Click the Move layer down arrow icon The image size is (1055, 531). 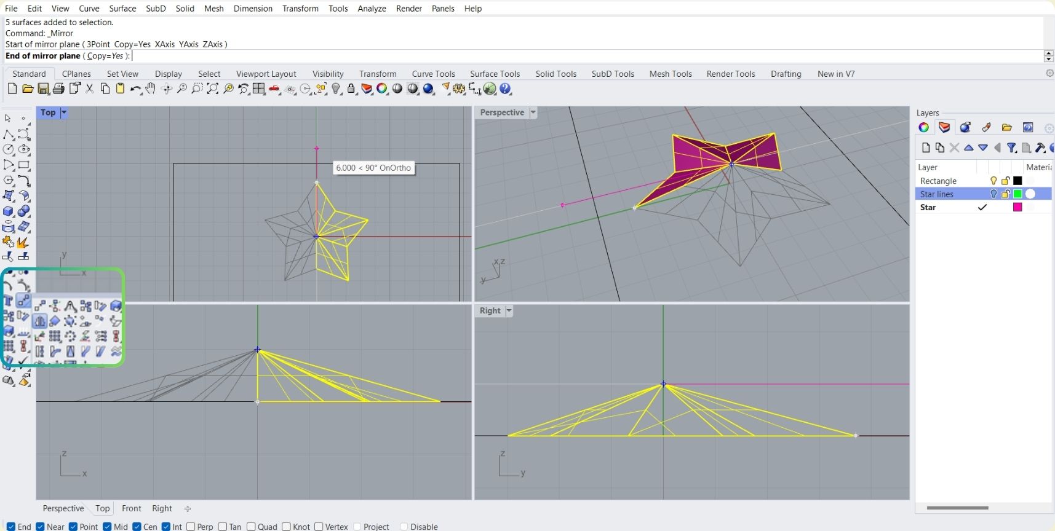tap(983, 147)
